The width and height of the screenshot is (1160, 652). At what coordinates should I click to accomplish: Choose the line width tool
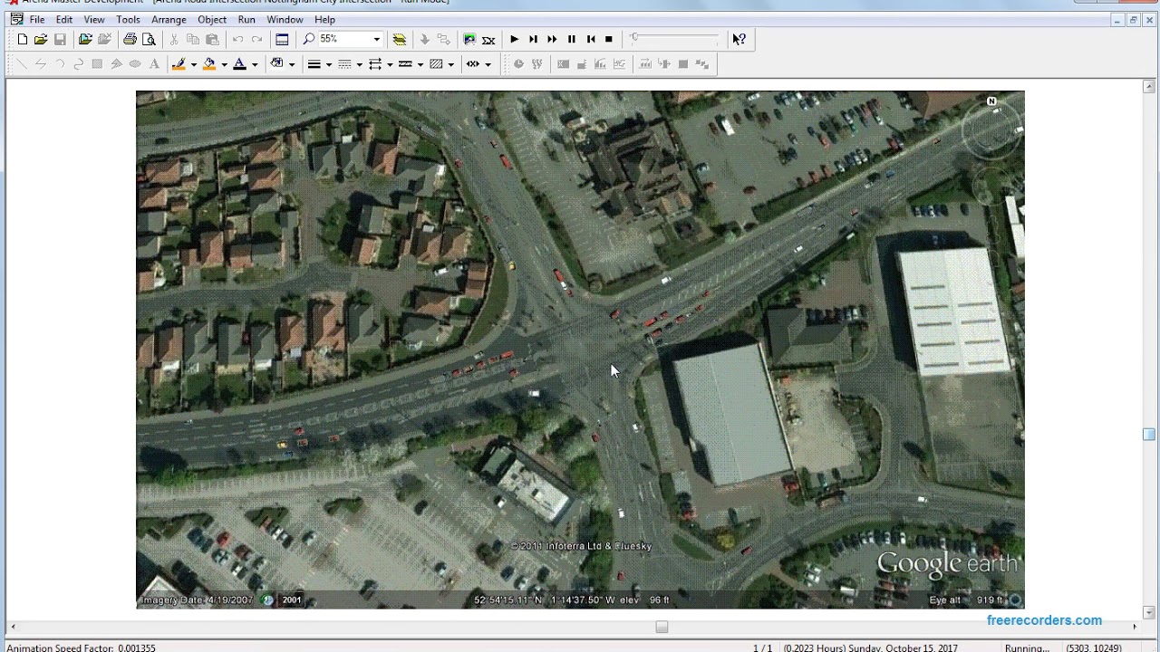314,64
